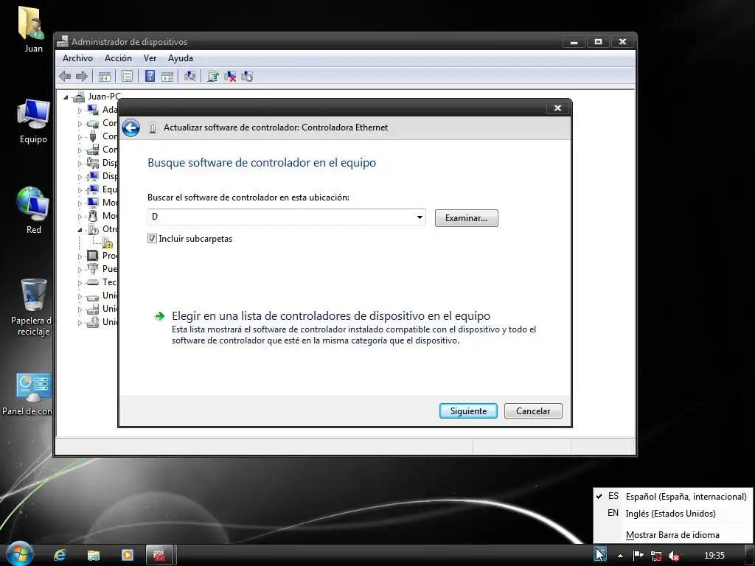
Task: Click the Back arrow in Device Manager toolbar
Action: [x=65, y=76]
